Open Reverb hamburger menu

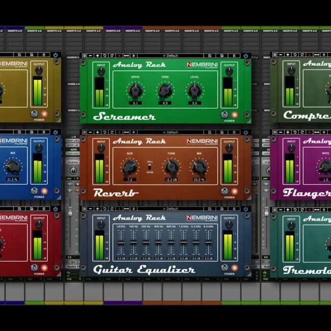click(x=84, y=132)
